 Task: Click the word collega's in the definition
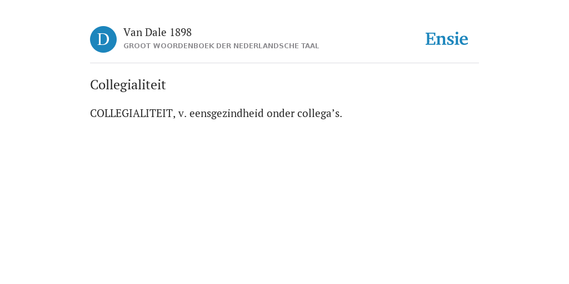pos(320,113)
